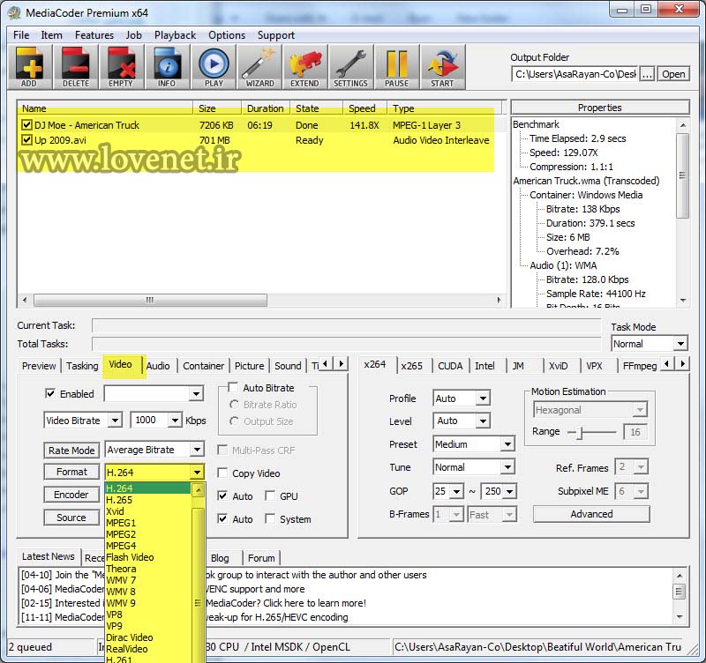Click the Source button
706x663 pixels.
[71, 518]
